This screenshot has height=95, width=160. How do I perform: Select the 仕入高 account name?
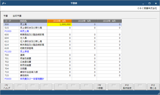(23, 38)
